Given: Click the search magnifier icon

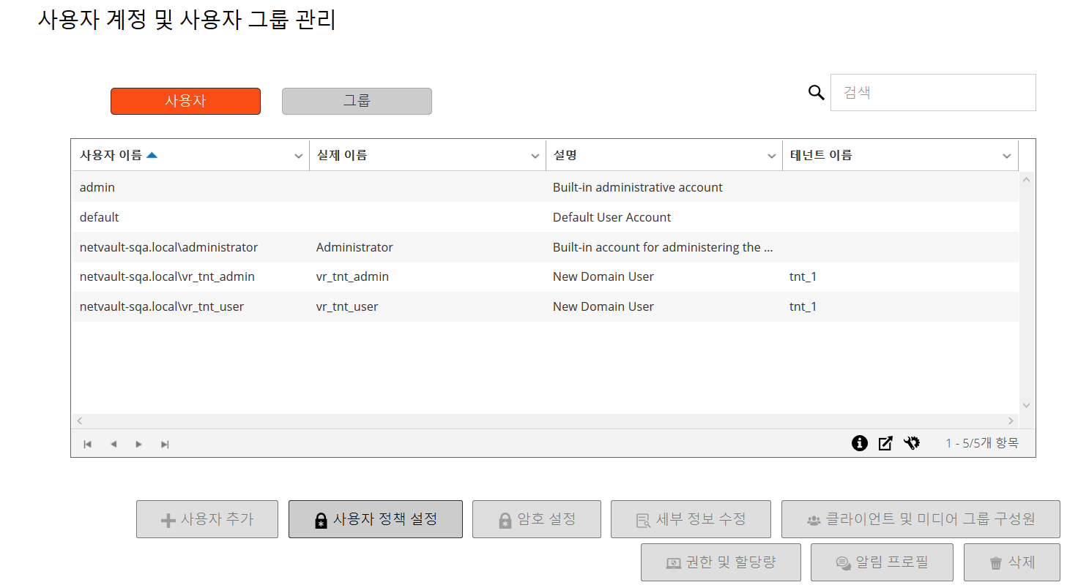Looking at the screenshot, I should 816,93.
